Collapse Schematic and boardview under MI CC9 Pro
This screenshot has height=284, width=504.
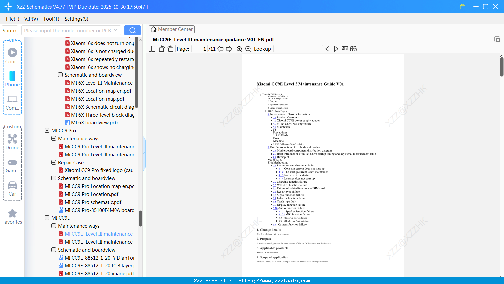point(54,178)
